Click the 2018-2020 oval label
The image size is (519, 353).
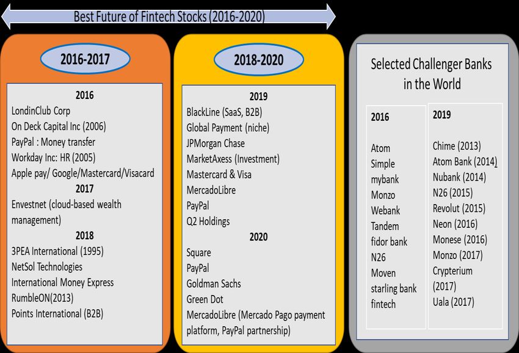tap(259, 59)
